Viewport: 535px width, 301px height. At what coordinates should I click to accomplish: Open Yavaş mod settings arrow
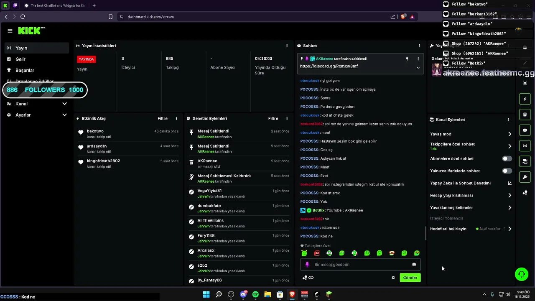click(x=510, y=134)
